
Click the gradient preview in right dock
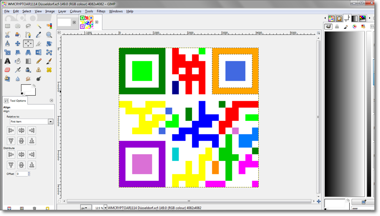(x=344, y=114)
